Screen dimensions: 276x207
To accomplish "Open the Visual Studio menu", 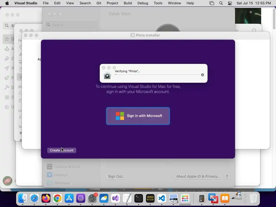I will click(x=26, y=3).
